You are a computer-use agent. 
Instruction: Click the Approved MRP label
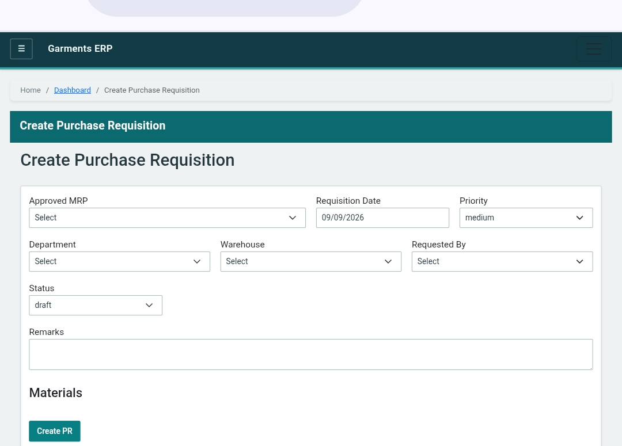58,201
